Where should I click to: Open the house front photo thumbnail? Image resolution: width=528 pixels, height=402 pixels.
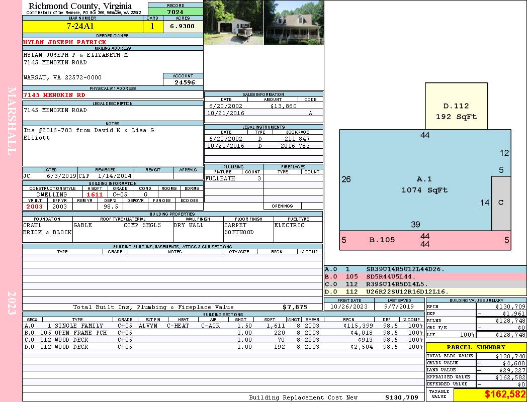[294, 23]
